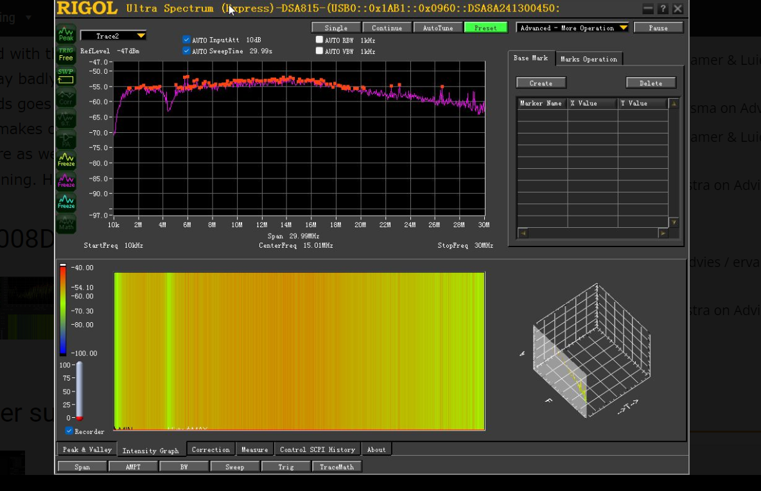The width and height of the screenshot is (761, 491).
Task: Click the recorder level slider
Action: pyautogui.click(x=80, y=391)
